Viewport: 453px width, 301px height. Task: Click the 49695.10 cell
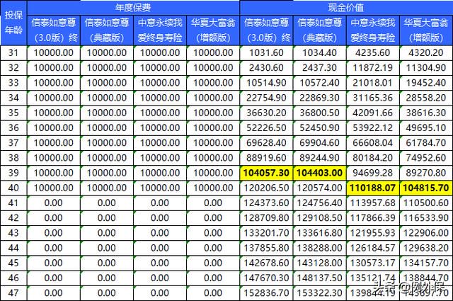coord(426,127)
